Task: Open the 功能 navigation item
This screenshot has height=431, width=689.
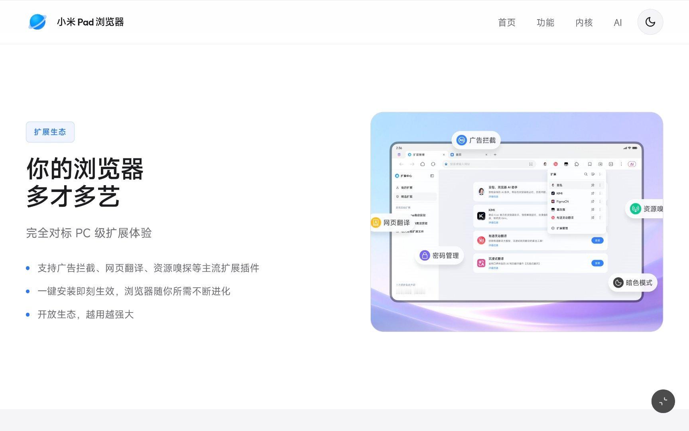Action: 545,22
